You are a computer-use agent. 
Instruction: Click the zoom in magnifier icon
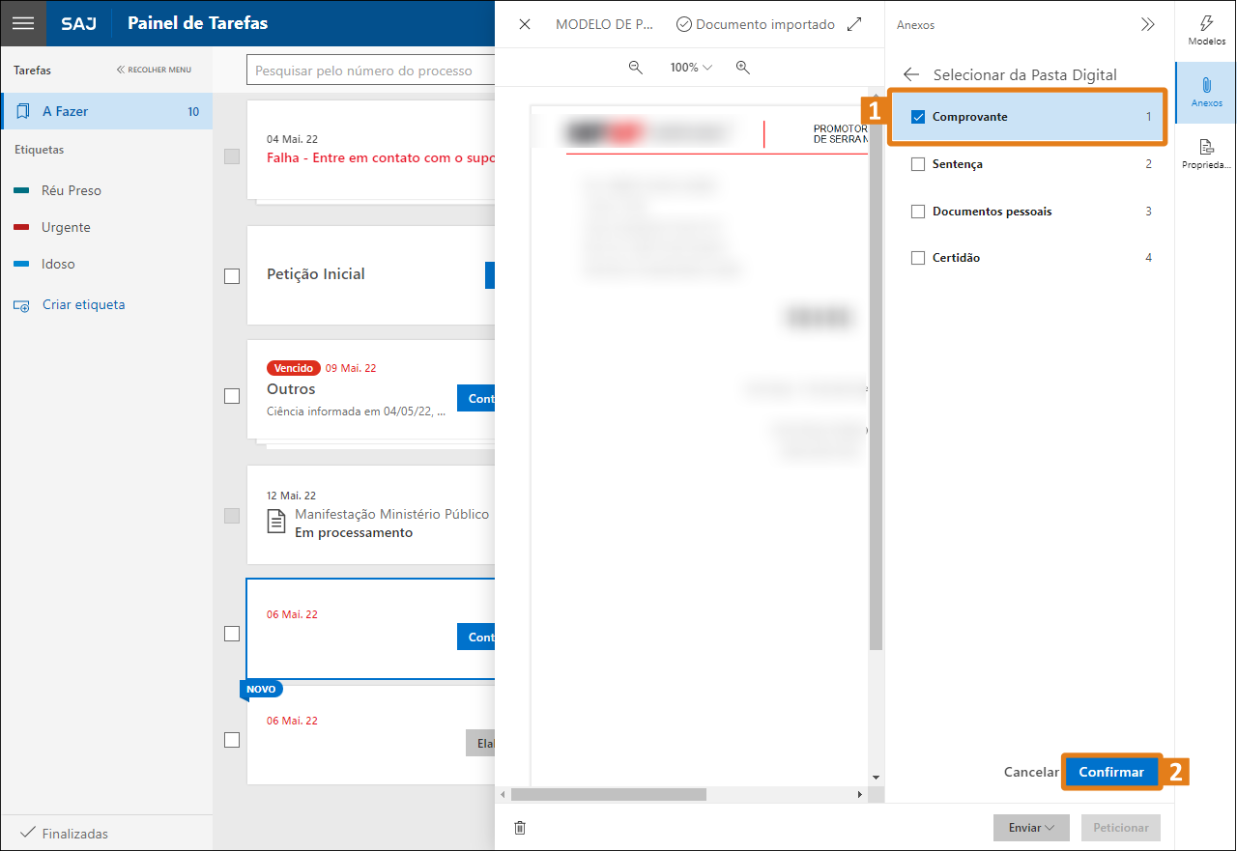[742, 68]
